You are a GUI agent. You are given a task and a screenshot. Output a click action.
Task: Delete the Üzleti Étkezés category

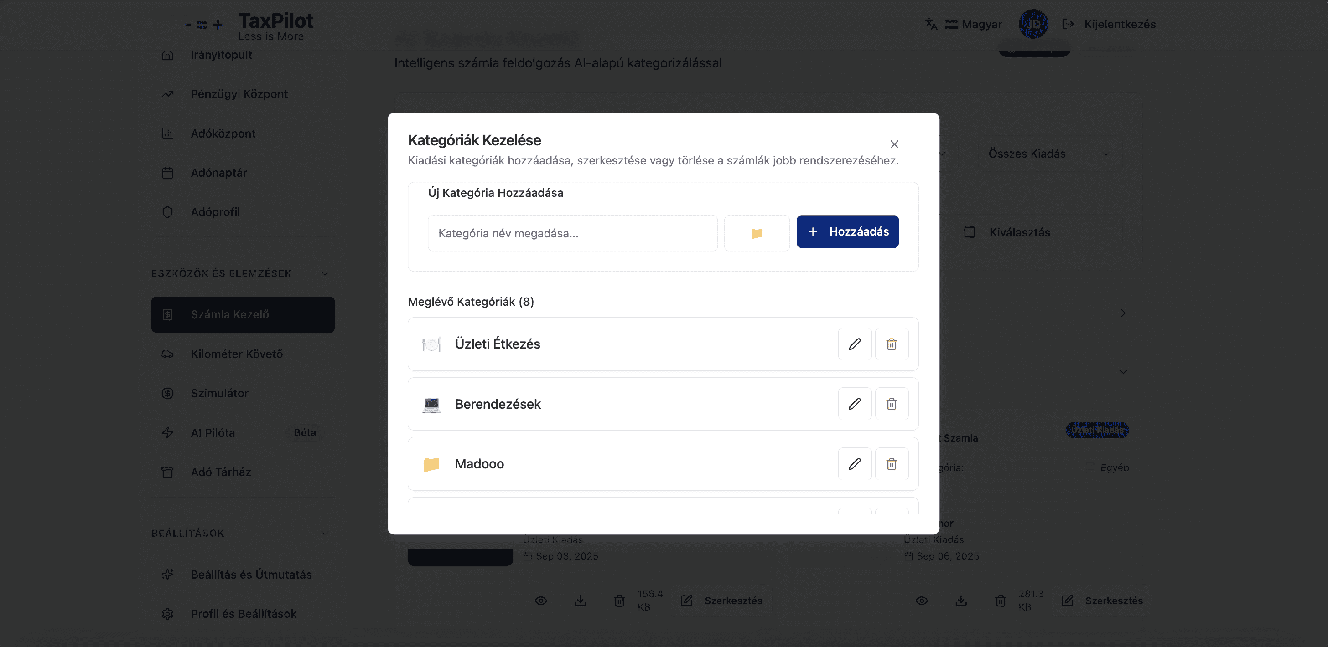pos(892,344)
